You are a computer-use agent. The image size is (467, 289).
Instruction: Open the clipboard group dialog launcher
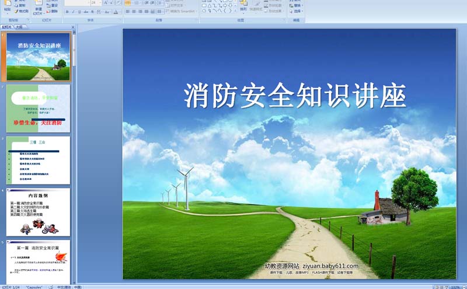(28, 20)
